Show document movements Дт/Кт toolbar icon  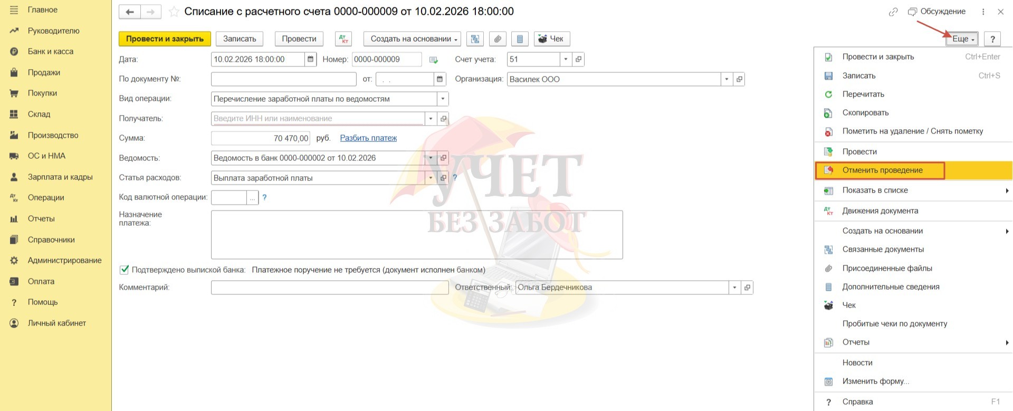click(343, 39)
